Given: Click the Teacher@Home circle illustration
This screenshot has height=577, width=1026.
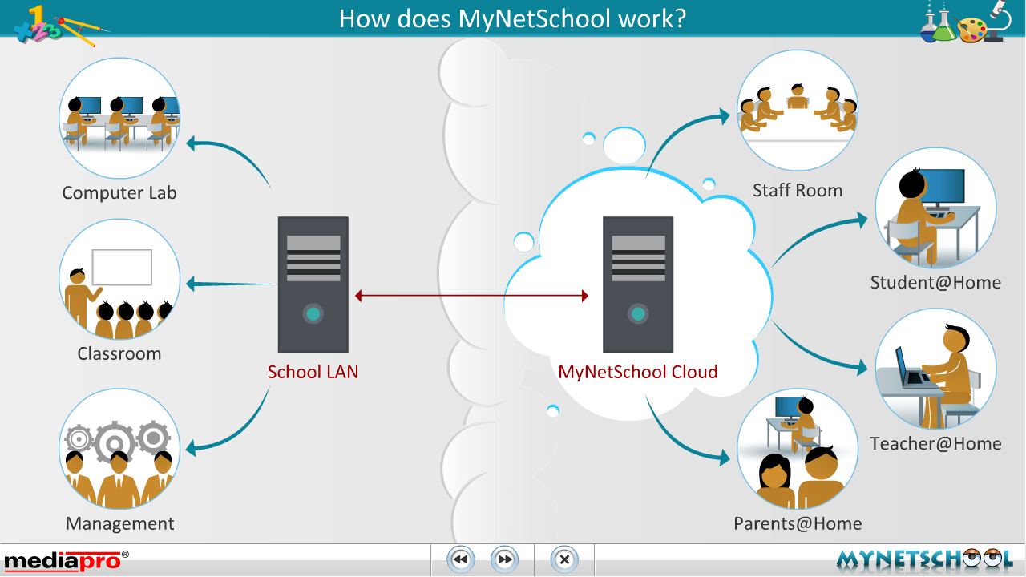Looking at the screenshot, I should (x=935, y=369).
